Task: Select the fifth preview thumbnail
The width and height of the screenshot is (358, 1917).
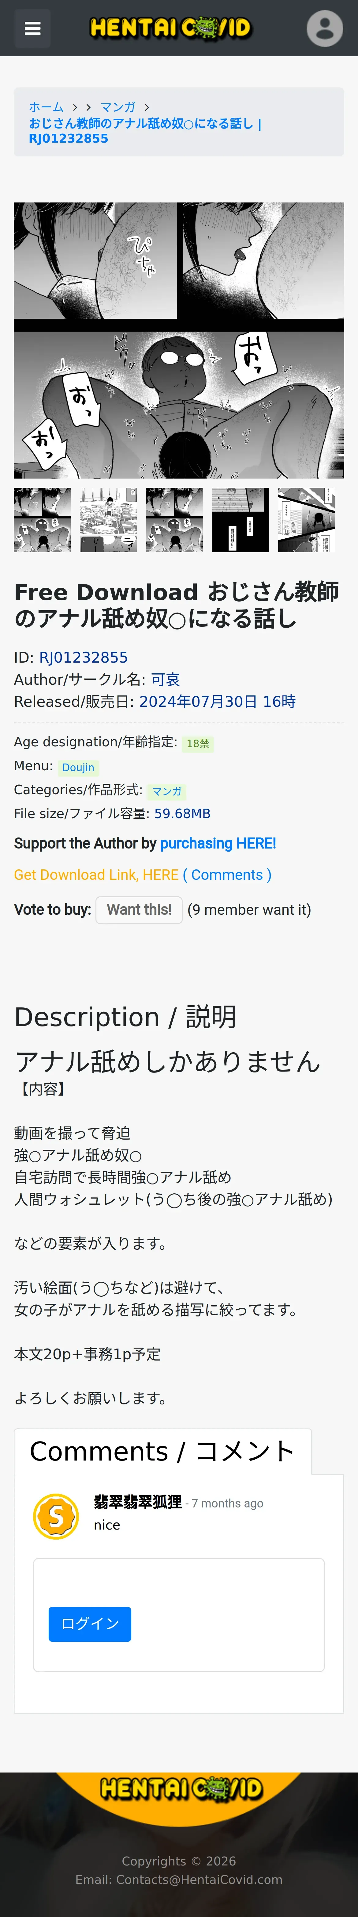Action: coord(306,519)
